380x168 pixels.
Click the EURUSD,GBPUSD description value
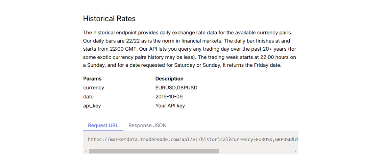click(x=176, y=88)
